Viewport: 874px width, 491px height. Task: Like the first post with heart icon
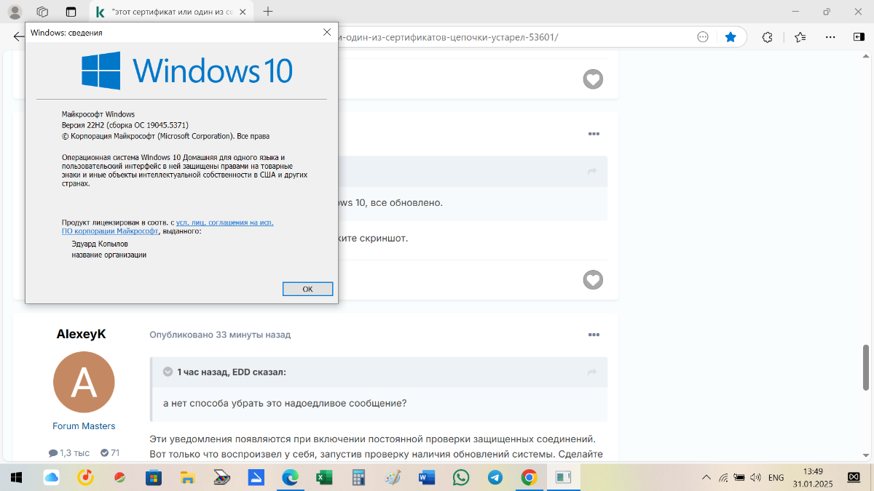pyautogui.click(x=593, y=79)
